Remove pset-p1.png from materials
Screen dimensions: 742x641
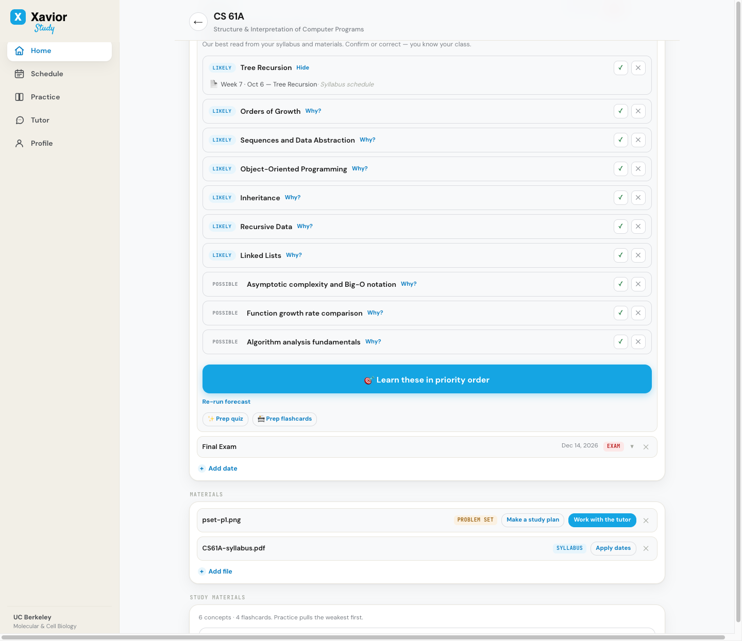pyautogui.click(x=646, y=521)
